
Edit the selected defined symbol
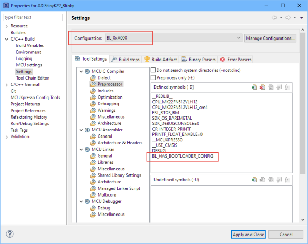[x=271, y=87]
